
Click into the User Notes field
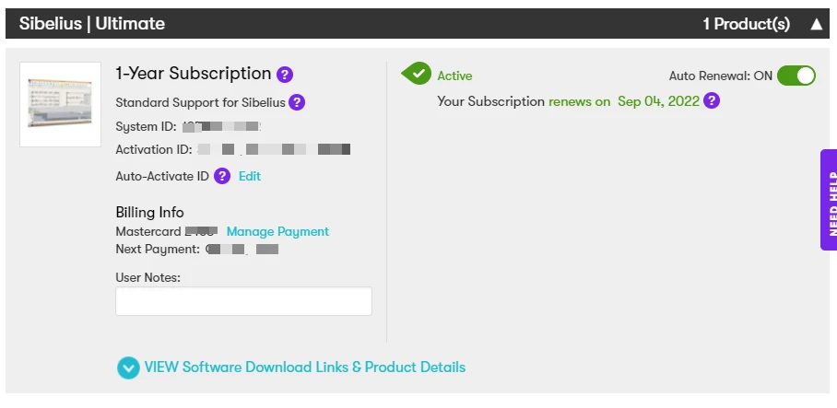(x=243, y=301)
